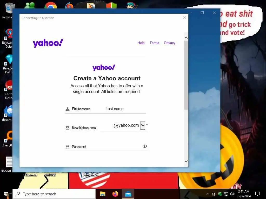The height and width of the screenshot is (199, 266).
Task: Click the taskbar search box
Action: click(x=54, y=194)
